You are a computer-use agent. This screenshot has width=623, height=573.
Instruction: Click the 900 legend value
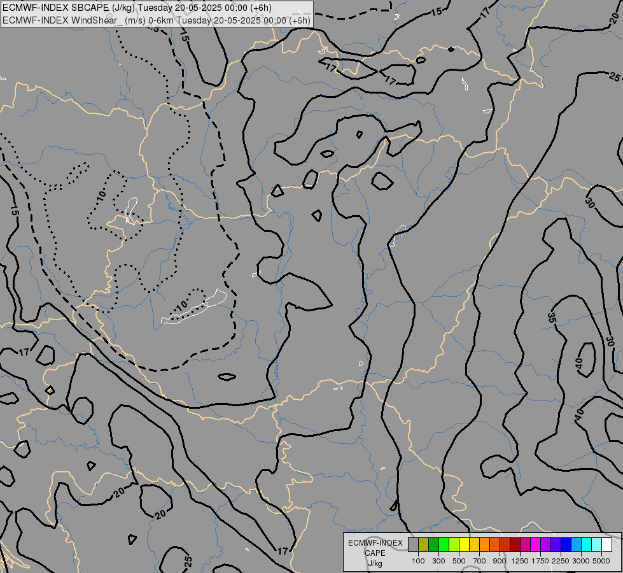(x=500, y=561)
